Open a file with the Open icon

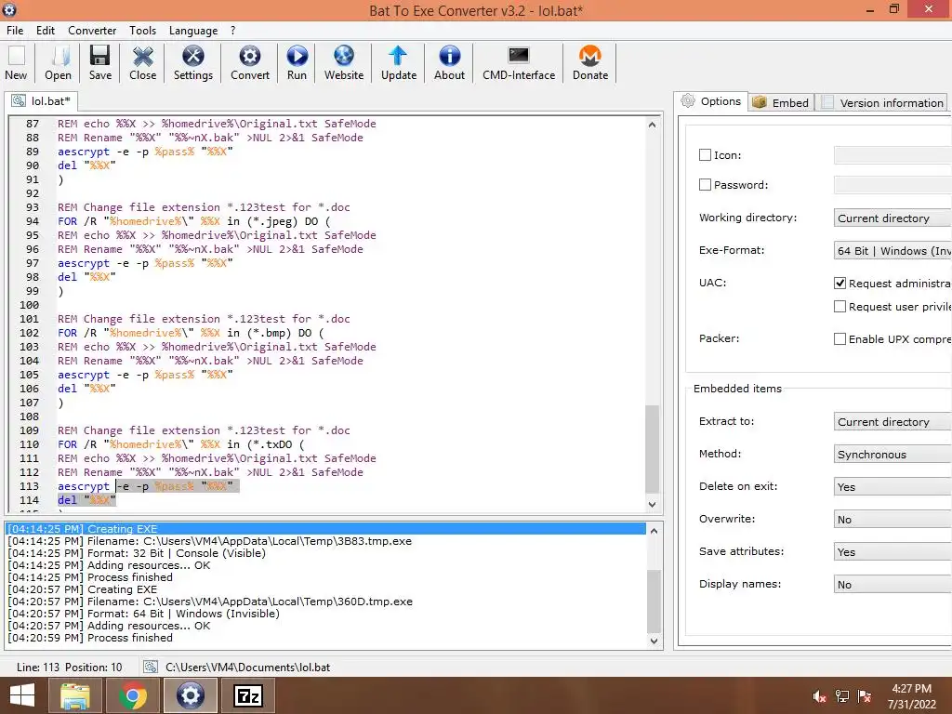(58, 62)
